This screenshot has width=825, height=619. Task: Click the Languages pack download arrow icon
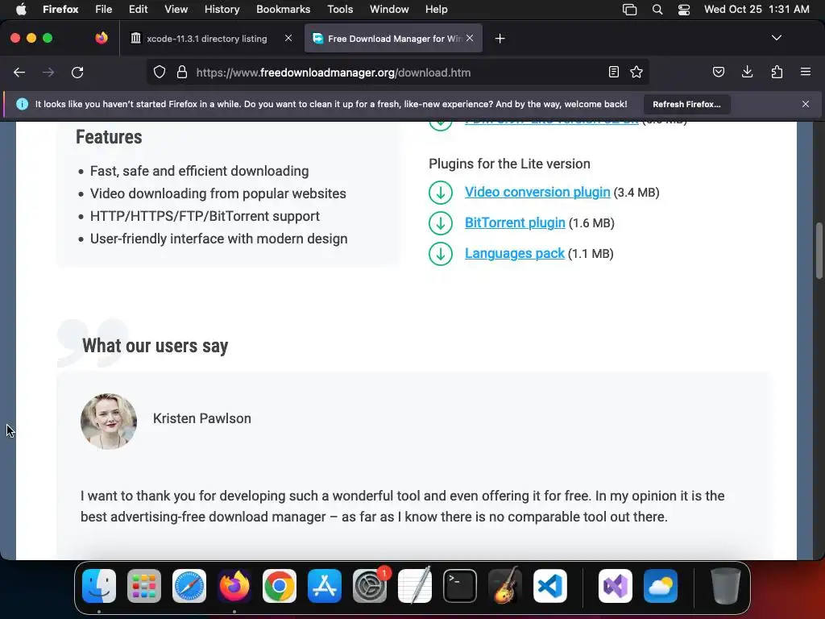point(441,254)
